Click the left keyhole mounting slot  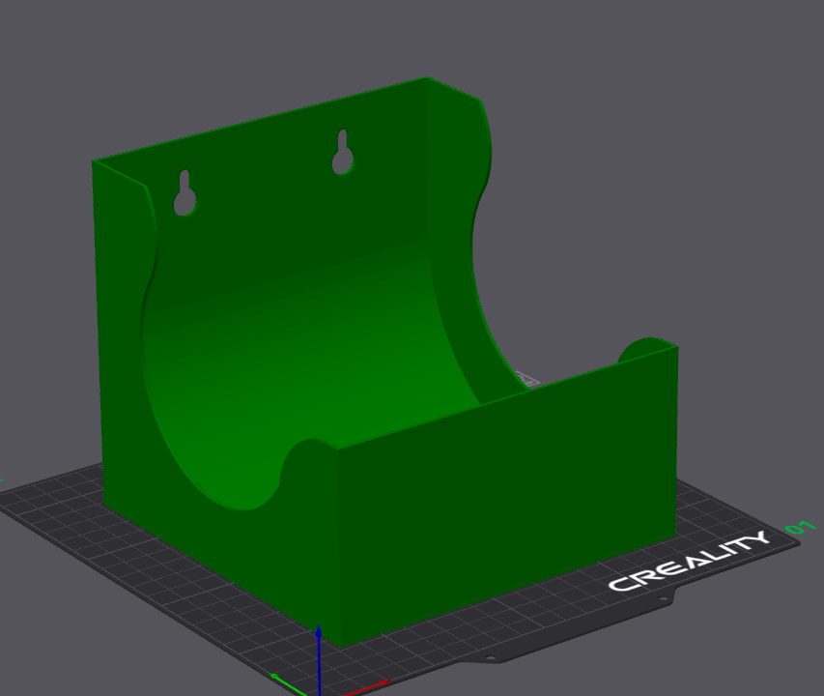[185, 193]
